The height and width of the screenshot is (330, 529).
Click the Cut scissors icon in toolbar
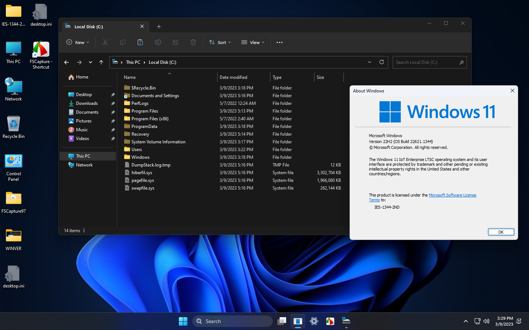105,42
